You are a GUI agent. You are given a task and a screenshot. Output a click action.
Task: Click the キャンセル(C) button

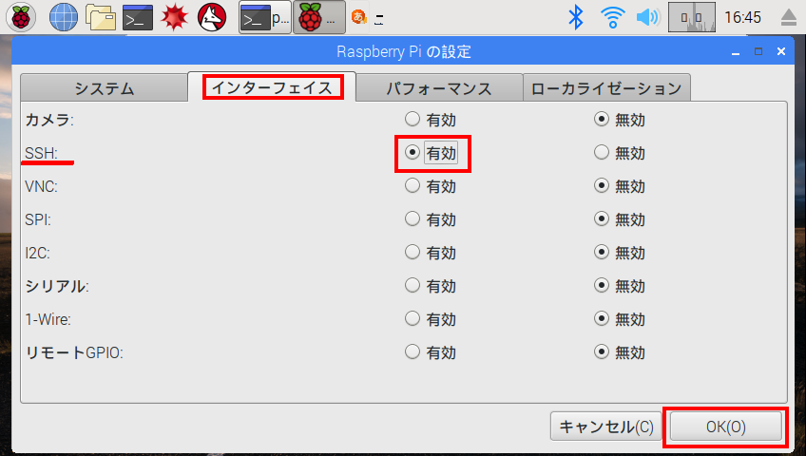(606, 427)
